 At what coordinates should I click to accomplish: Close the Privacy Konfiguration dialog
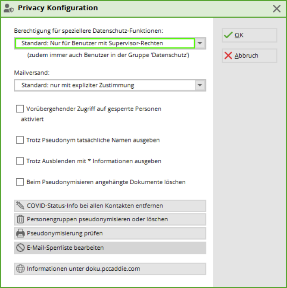[277, 8]
